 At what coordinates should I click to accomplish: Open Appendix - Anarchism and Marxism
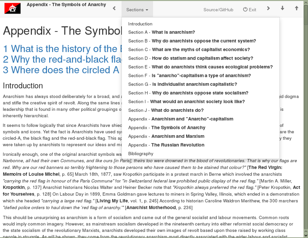[166, 136]
